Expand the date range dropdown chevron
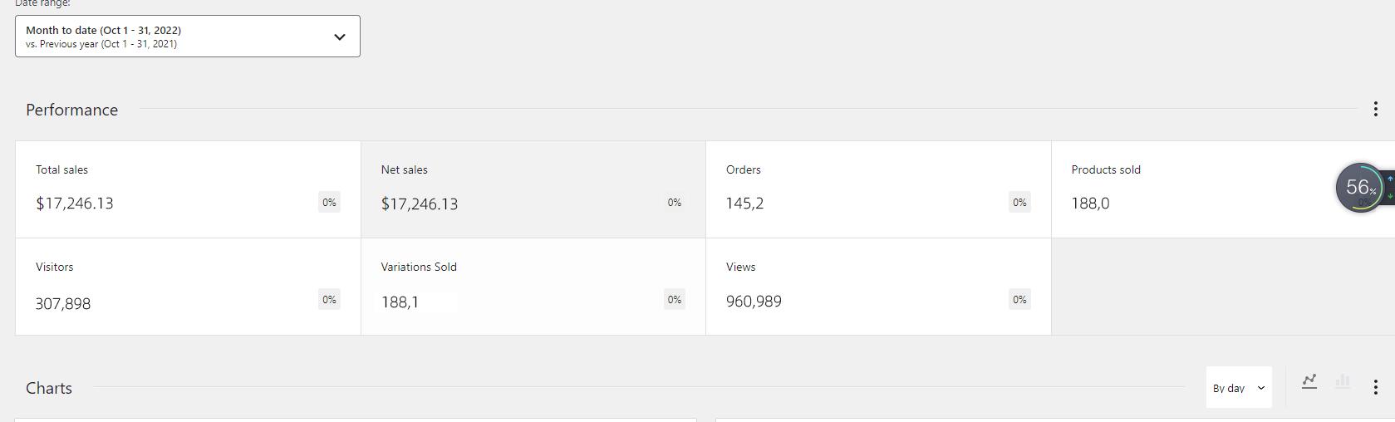 [x=339, y=37]
